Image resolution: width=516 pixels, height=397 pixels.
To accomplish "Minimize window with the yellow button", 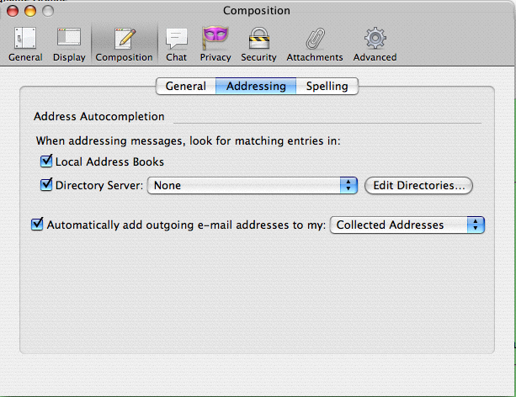I will point(30,11).
